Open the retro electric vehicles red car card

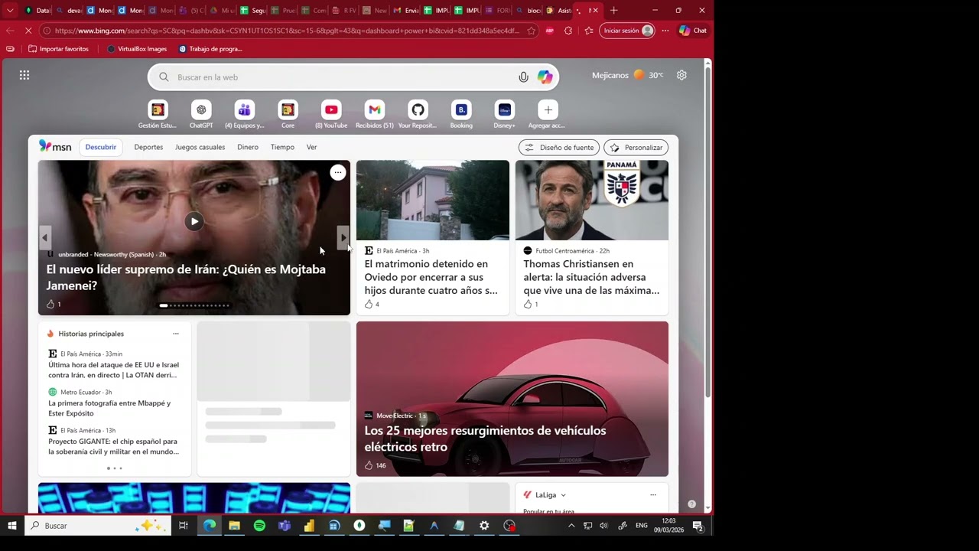(512, 399)
